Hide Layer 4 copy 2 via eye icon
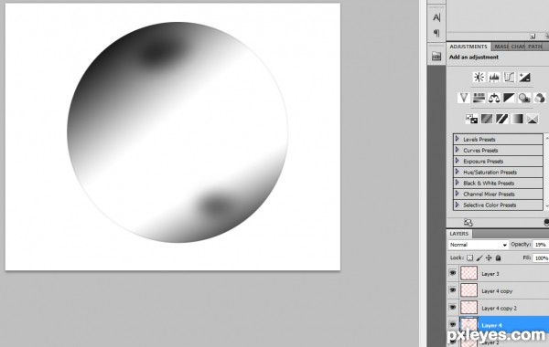 [453, 307]
